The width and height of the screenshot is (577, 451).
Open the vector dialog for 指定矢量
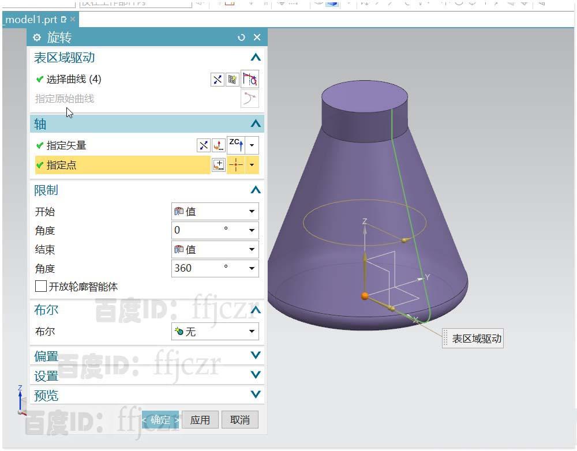(x=218, y=145)
